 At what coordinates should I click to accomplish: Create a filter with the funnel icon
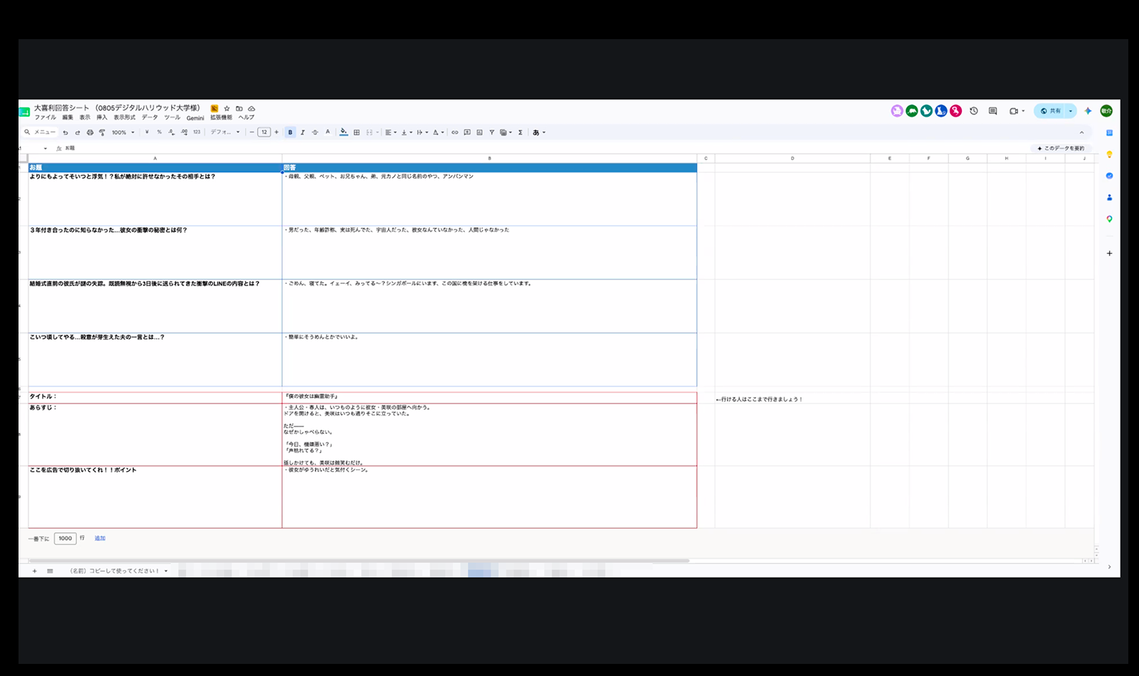pos(491,132)
